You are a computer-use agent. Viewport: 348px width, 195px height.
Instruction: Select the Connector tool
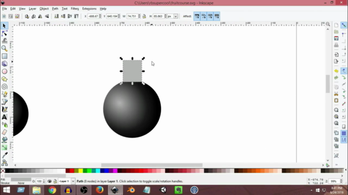tap(4, 163)
